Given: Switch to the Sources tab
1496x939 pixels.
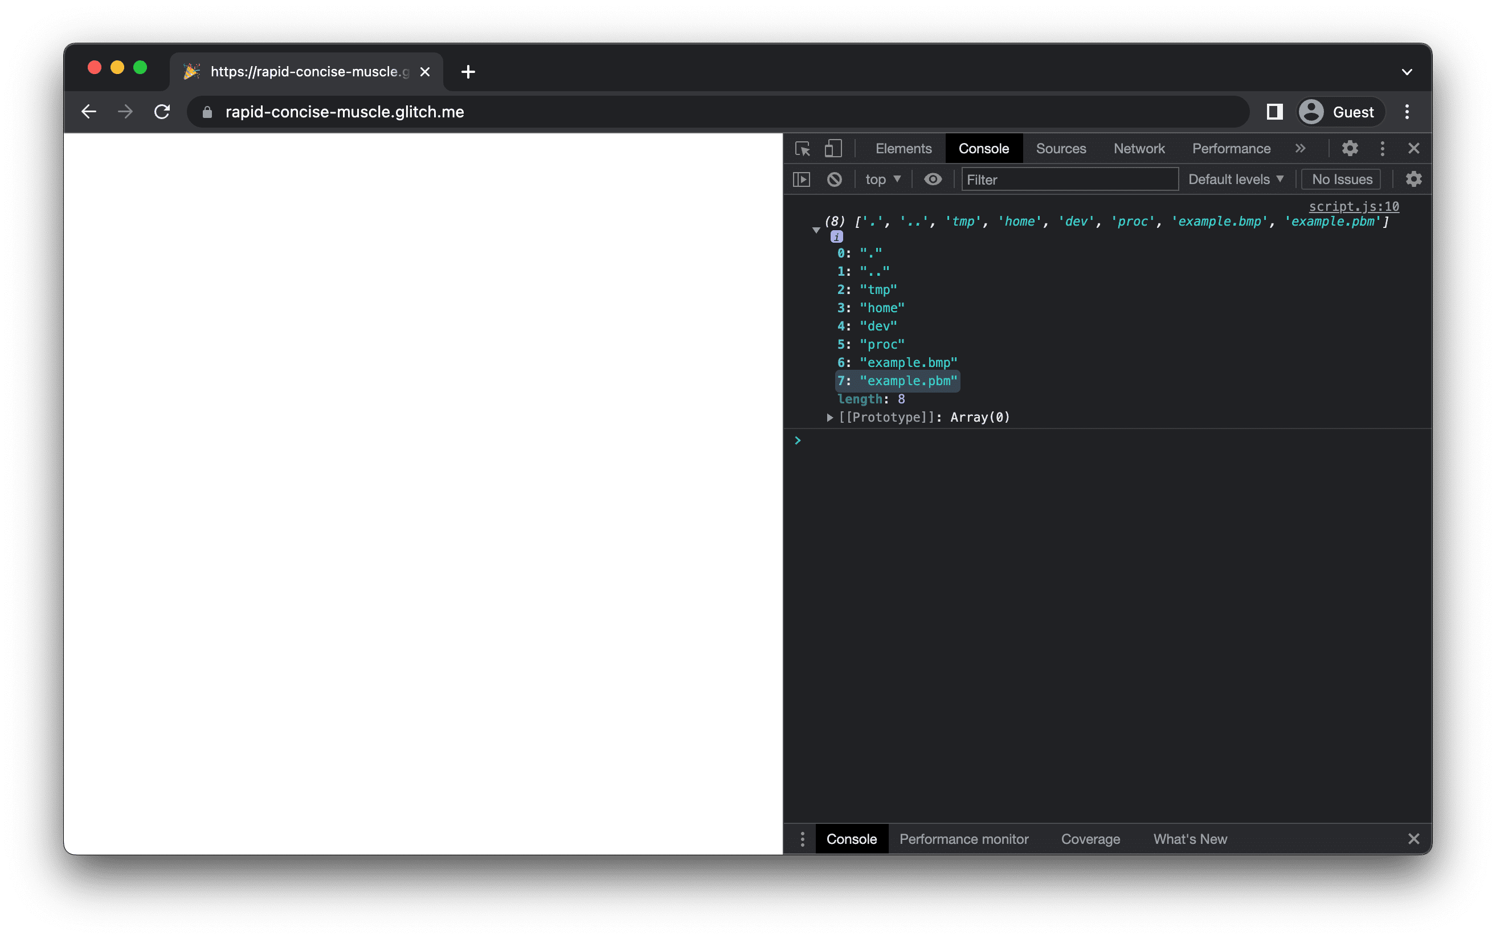Looking at the screenshot, I should 1060,148.
